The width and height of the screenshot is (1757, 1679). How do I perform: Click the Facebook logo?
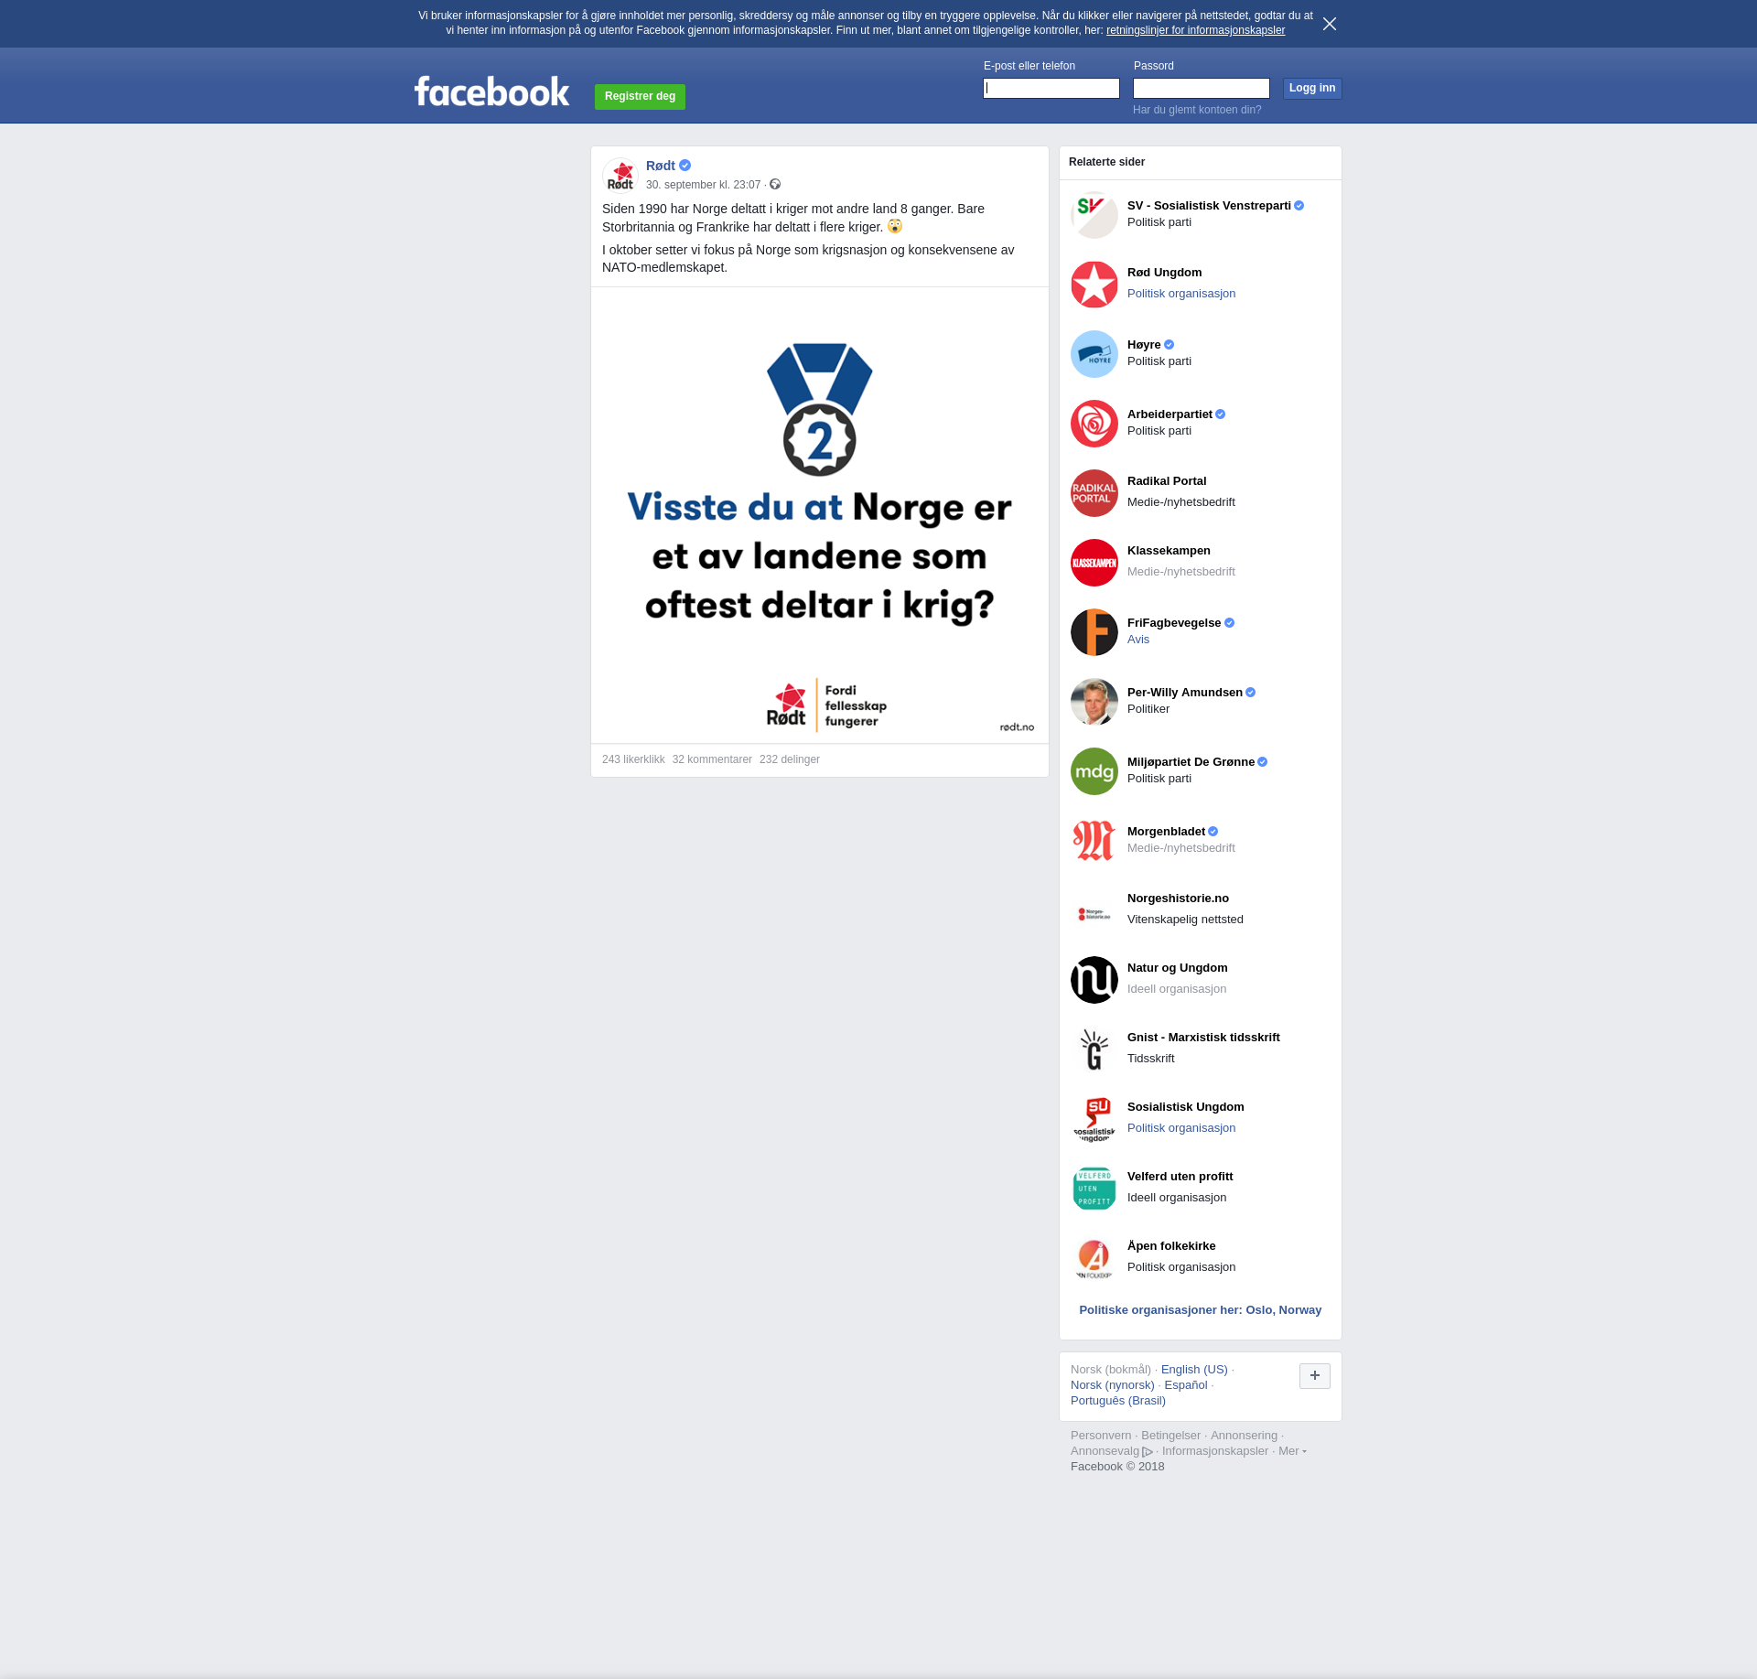(x=491, y=91)
